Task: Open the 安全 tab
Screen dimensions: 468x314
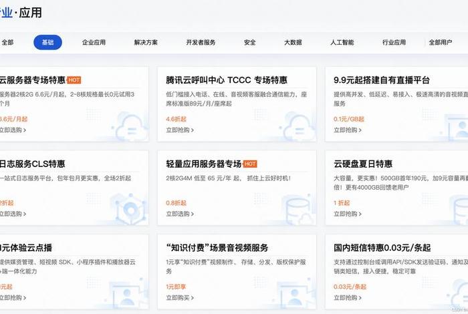Action: [x=250, y=42]
